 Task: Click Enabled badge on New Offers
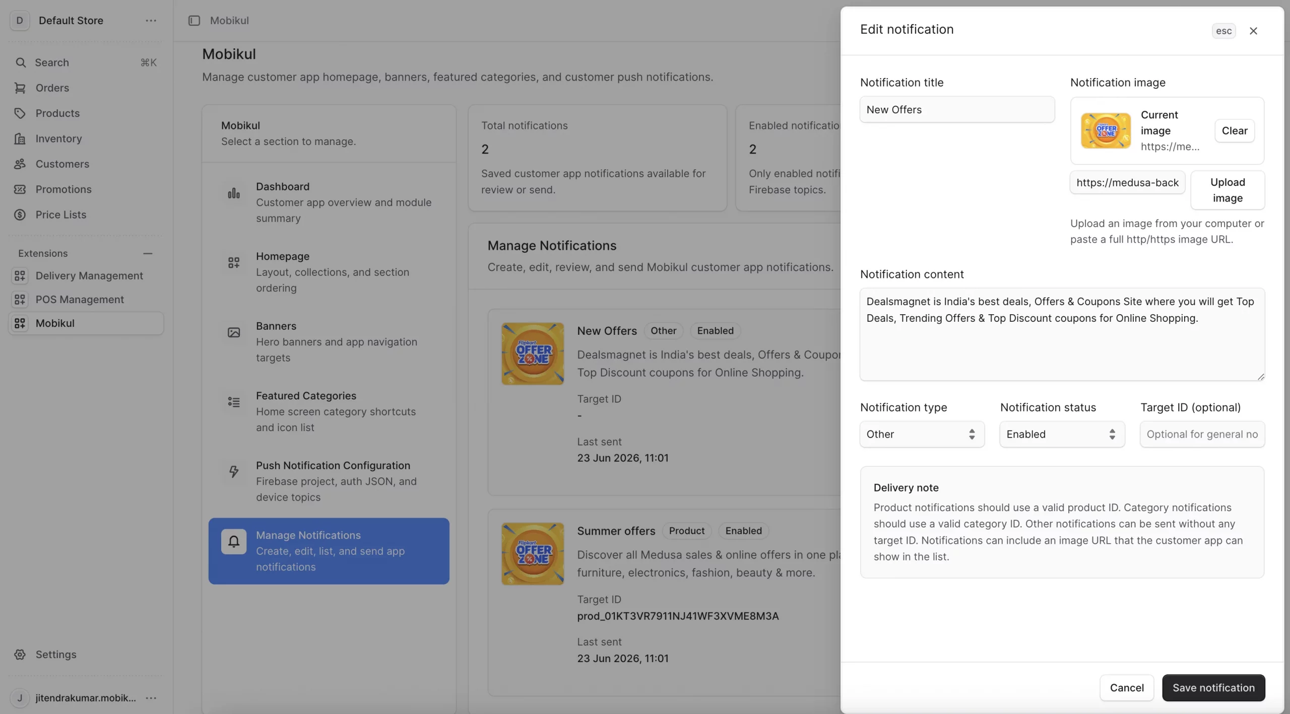(x=715, y=331)
